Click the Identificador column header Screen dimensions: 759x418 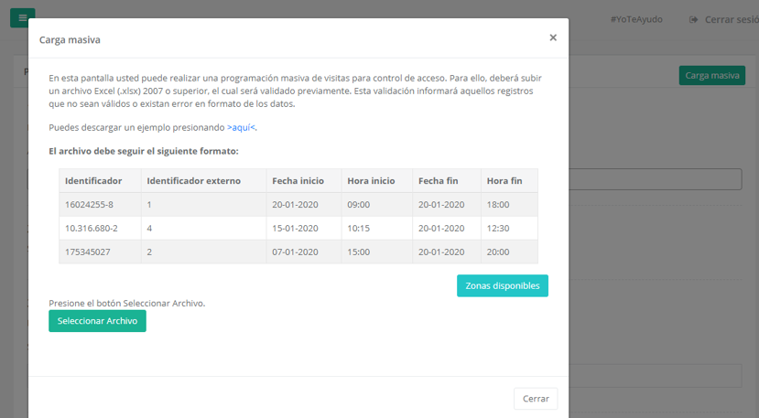(x=93, y=181)
